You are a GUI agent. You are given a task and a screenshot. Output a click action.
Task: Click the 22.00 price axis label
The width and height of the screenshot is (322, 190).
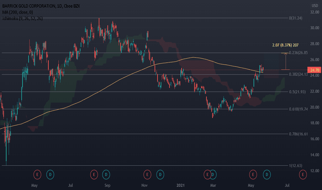[315, 91]
